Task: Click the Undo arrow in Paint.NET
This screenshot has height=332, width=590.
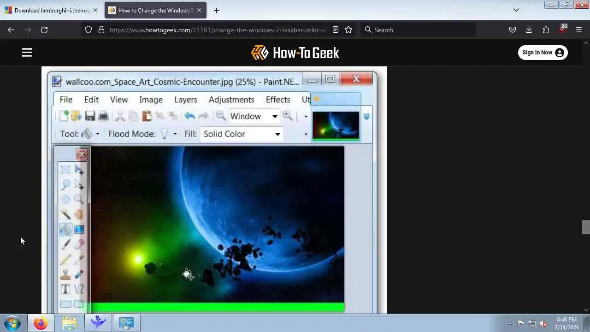Action: click(x=189, y=116)
